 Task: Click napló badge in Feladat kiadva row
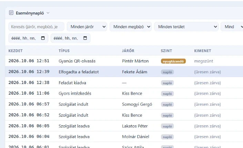pos(168,83)
